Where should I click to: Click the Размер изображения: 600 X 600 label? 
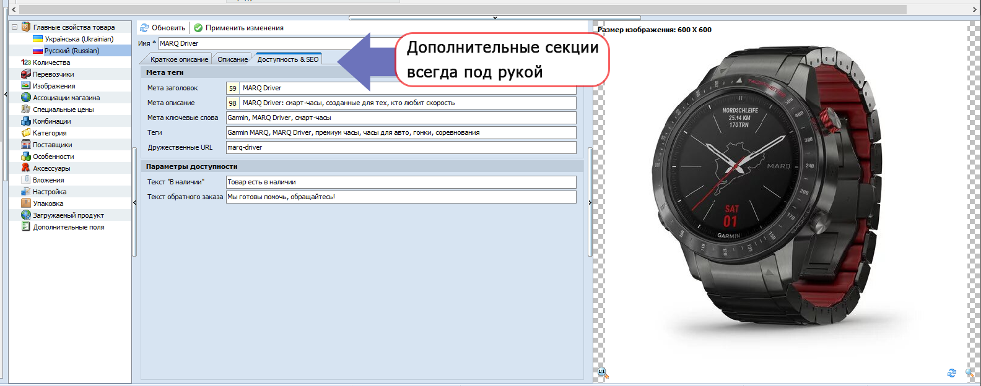[x=654, y=30]
